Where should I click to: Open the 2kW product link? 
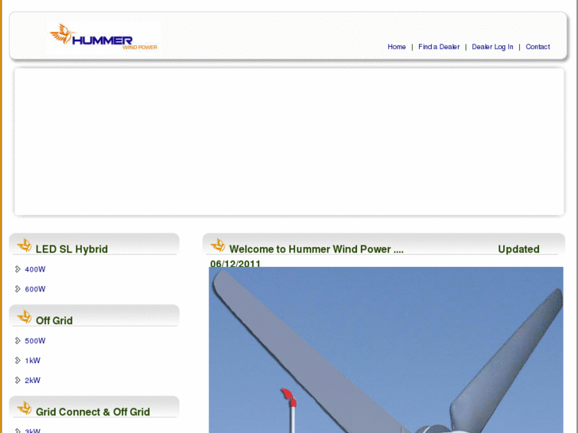[33, 381]
